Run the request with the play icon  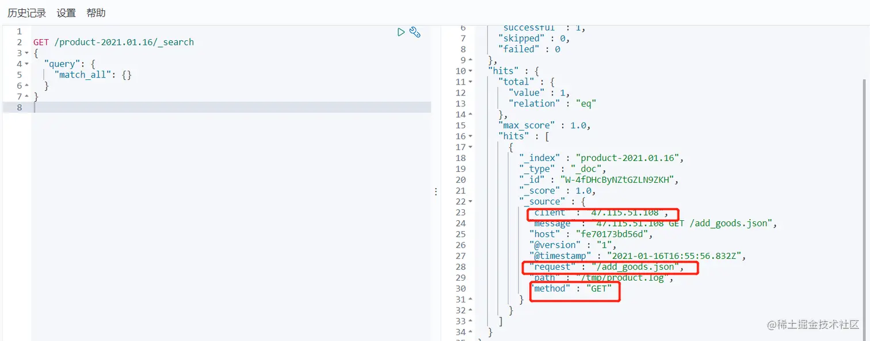pos(401,32)
